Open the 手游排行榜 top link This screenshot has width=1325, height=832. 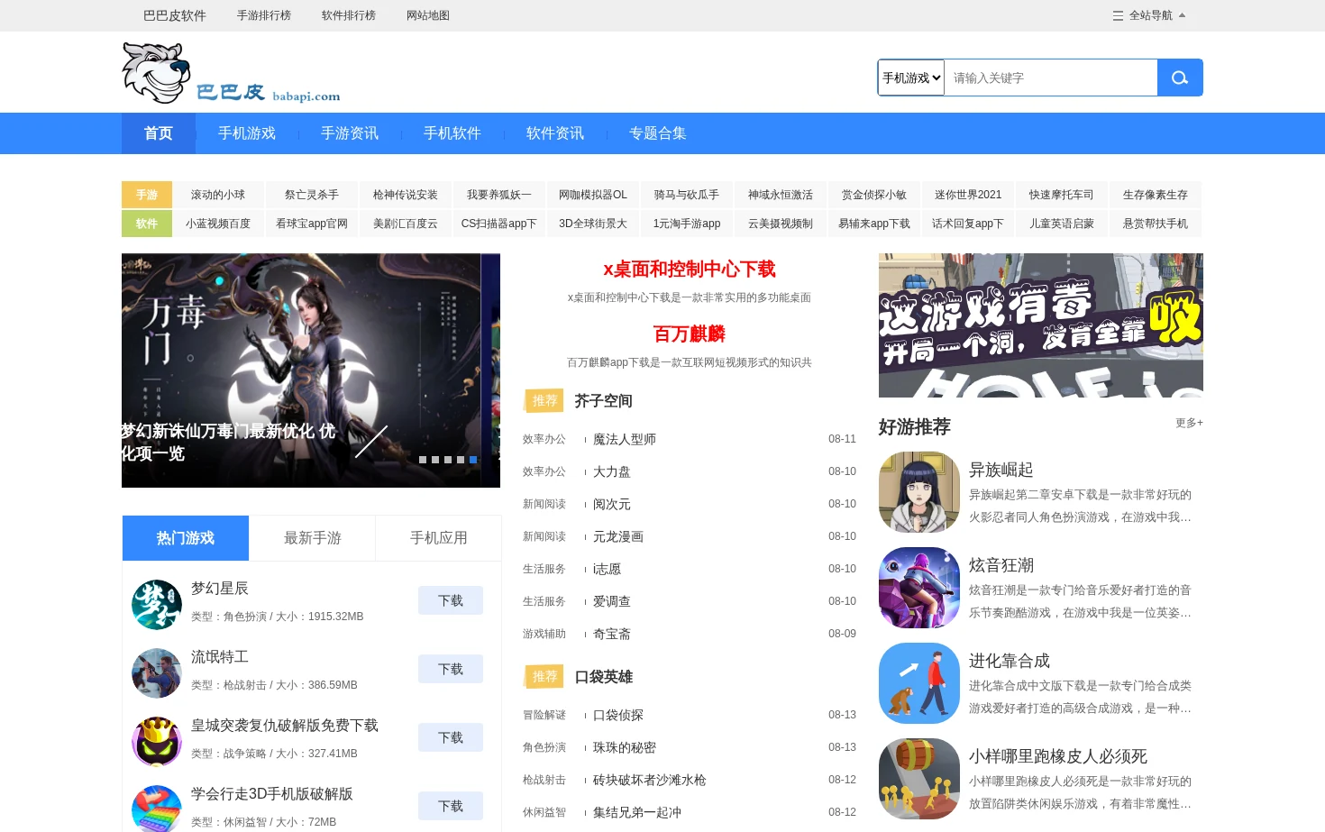(x=264, y=15)
